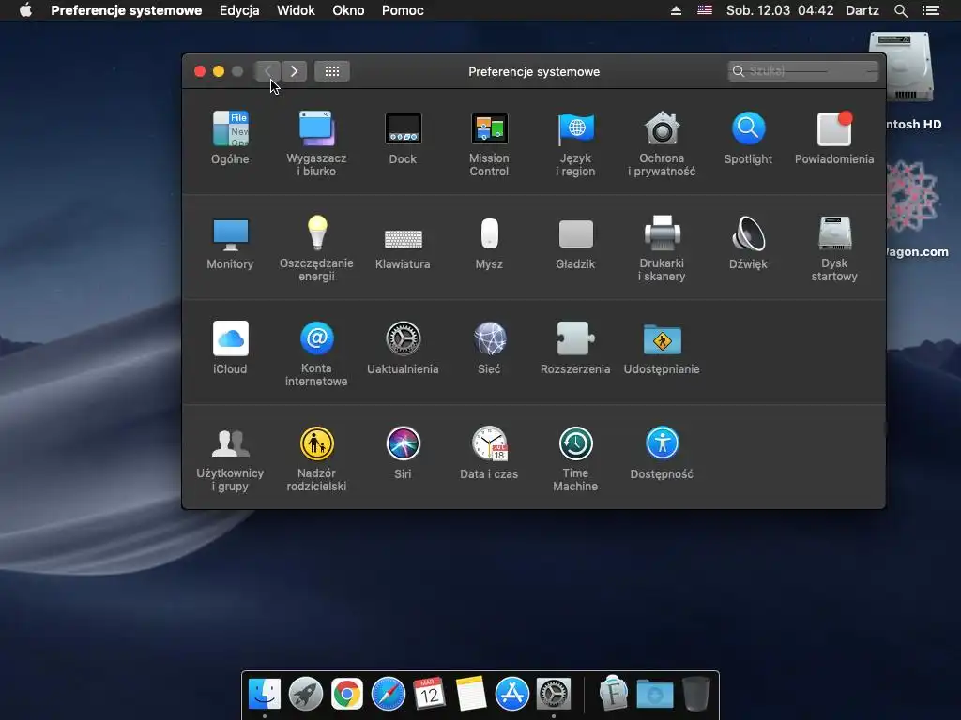Open Preferencje systemowe app menu
This screenshot has width=961, height=720.
click(127, 10)
